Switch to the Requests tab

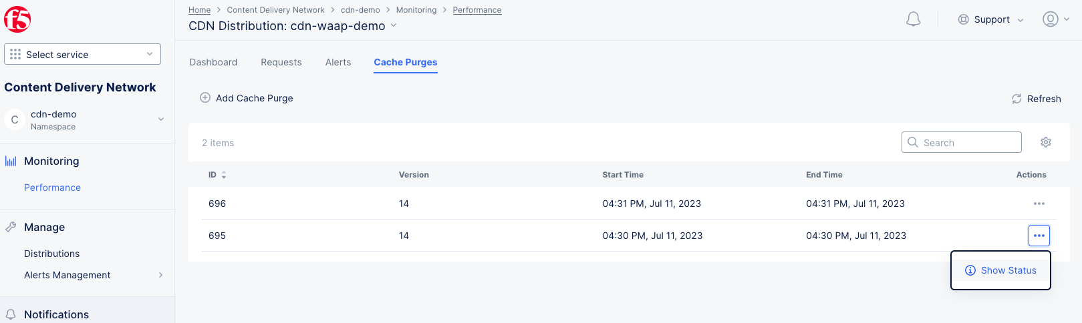pos(281,62)
